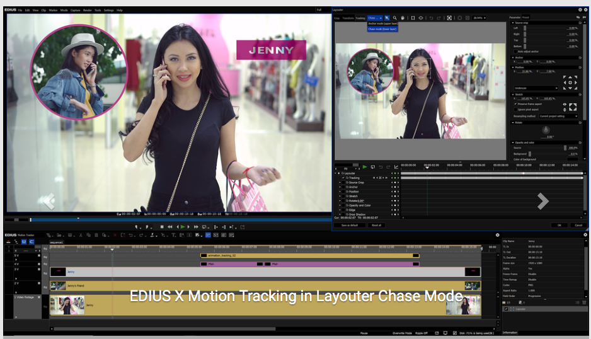Open the Underscan dropdown
The width and height of the screenshot is (591, 339).
536,88
